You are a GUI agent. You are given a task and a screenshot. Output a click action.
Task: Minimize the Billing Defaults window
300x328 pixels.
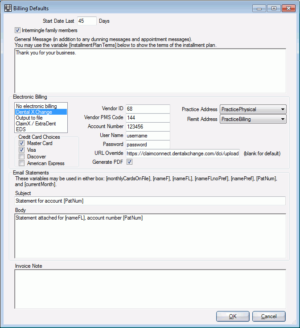[x=259, y=8]
